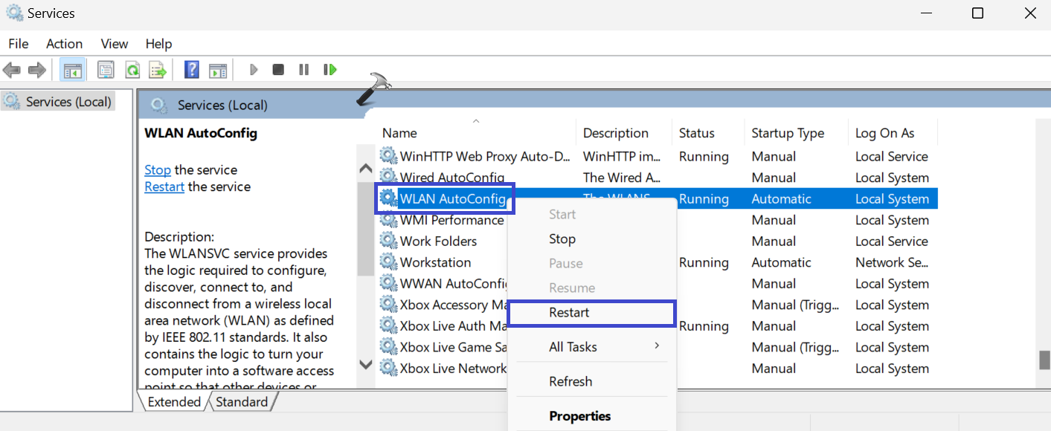Image resolution: width=1051 pixels, height=431 pixels.
Task: Select Services (Local) in the console tree
Action: tap(68, 102)
